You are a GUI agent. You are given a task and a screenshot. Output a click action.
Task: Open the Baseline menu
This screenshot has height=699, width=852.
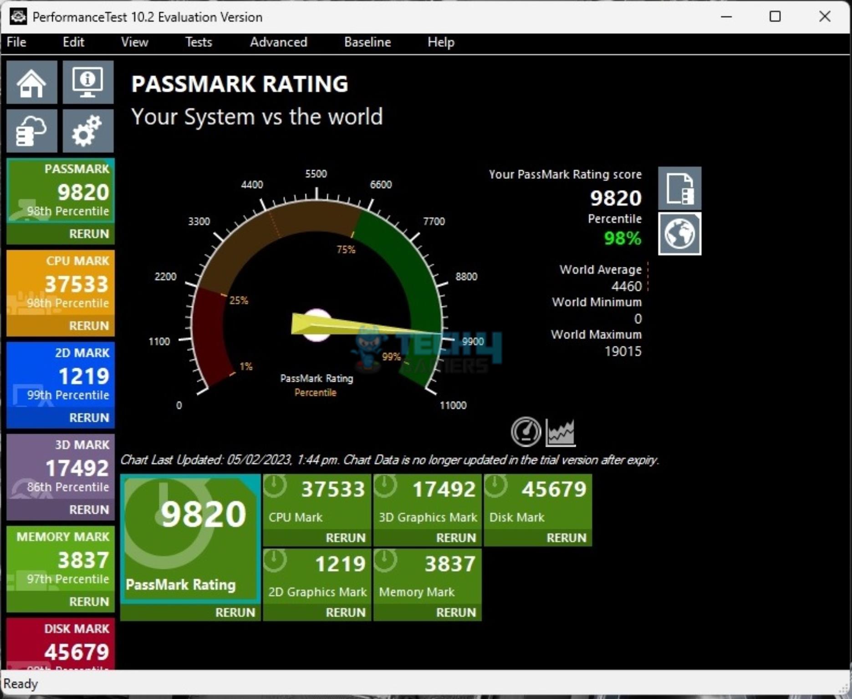click(x=367, y=42)
